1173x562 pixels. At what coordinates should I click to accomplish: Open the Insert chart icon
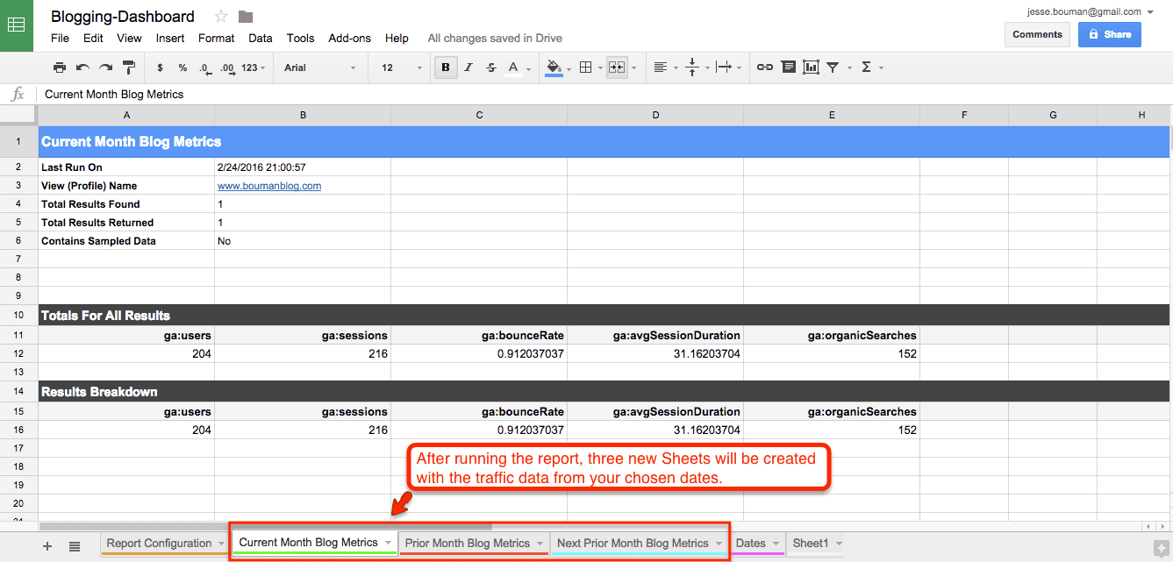pyautogui.click(x=810, y=67)
